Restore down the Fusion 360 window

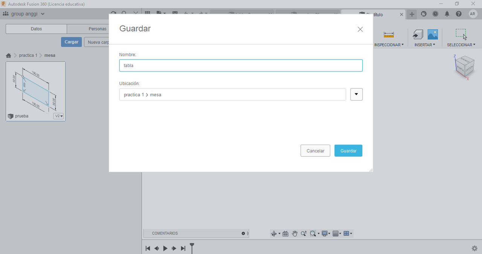coord(457,4)
